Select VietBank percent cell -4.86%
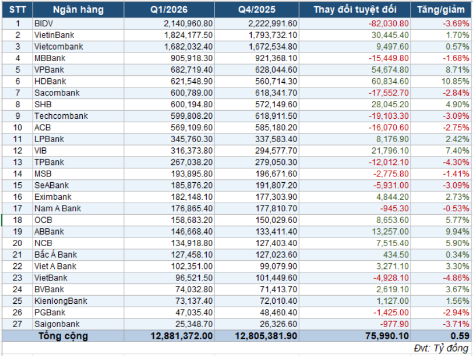The height and width of the screenshot is (358, 475). tap(441, 277)
